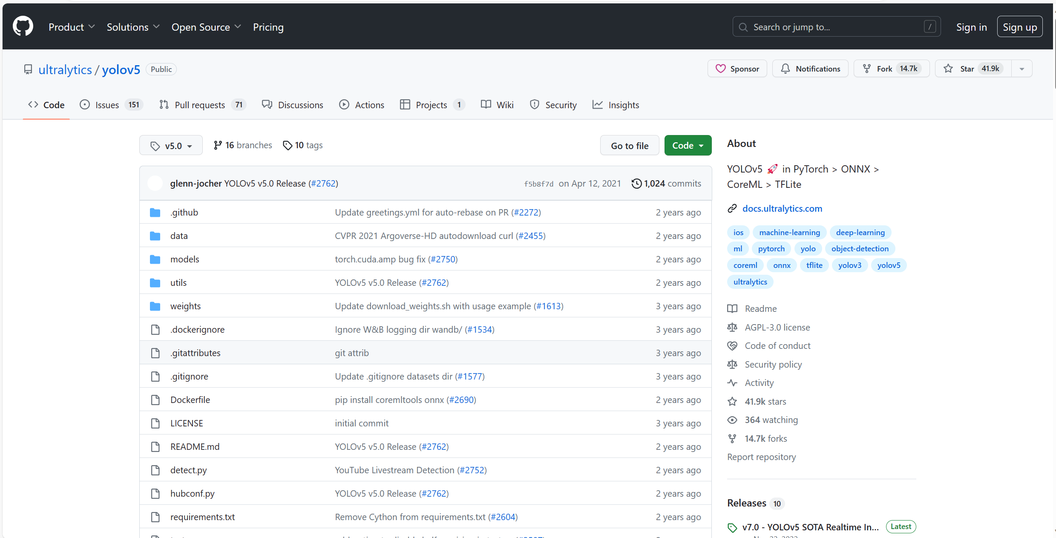This screenshot has height=538, width=1056.
Task: Open the AGPL-3.0 license link
Action: coord(777,327)
